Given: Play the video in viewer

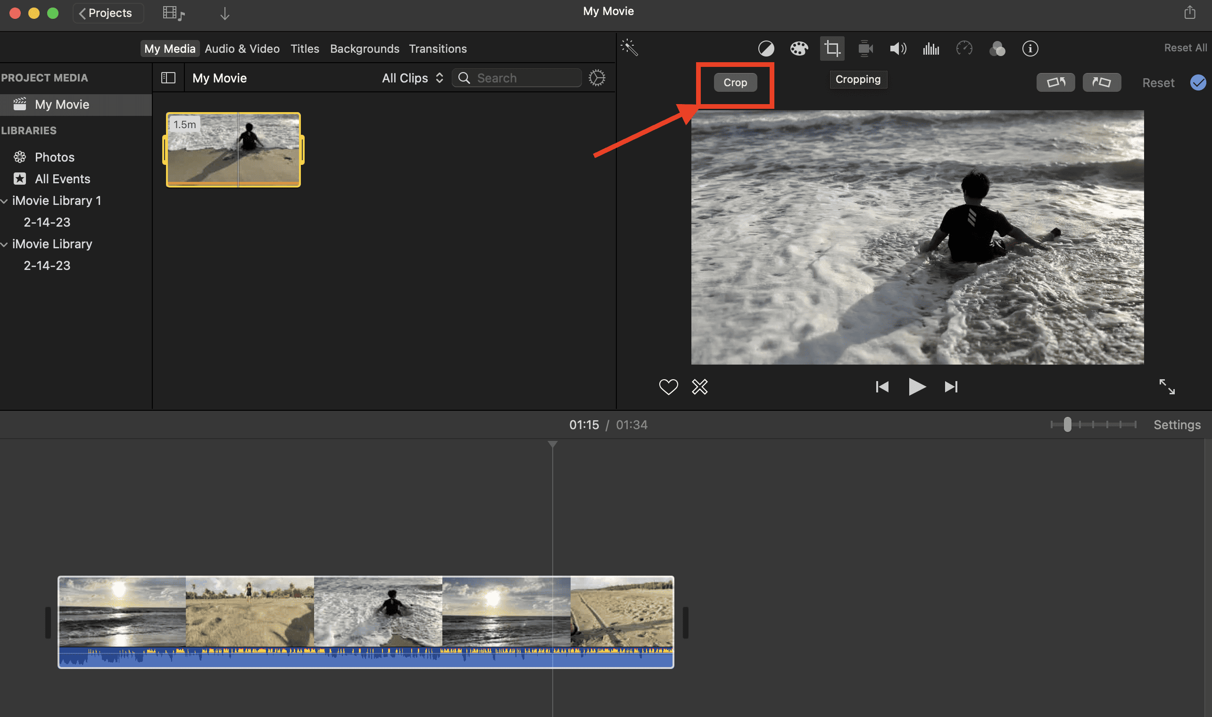Looking at the screenshot, I should tap(916, 386).
